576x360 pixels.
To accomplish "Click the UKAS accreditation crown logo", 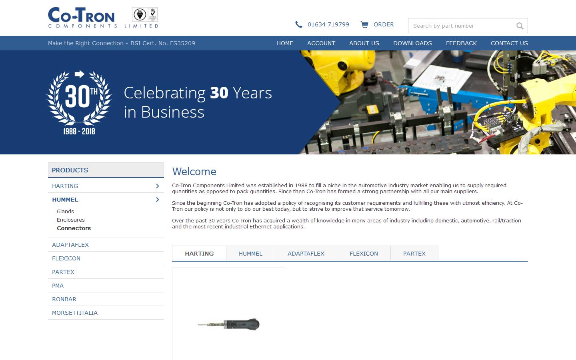I will point(152,15).
